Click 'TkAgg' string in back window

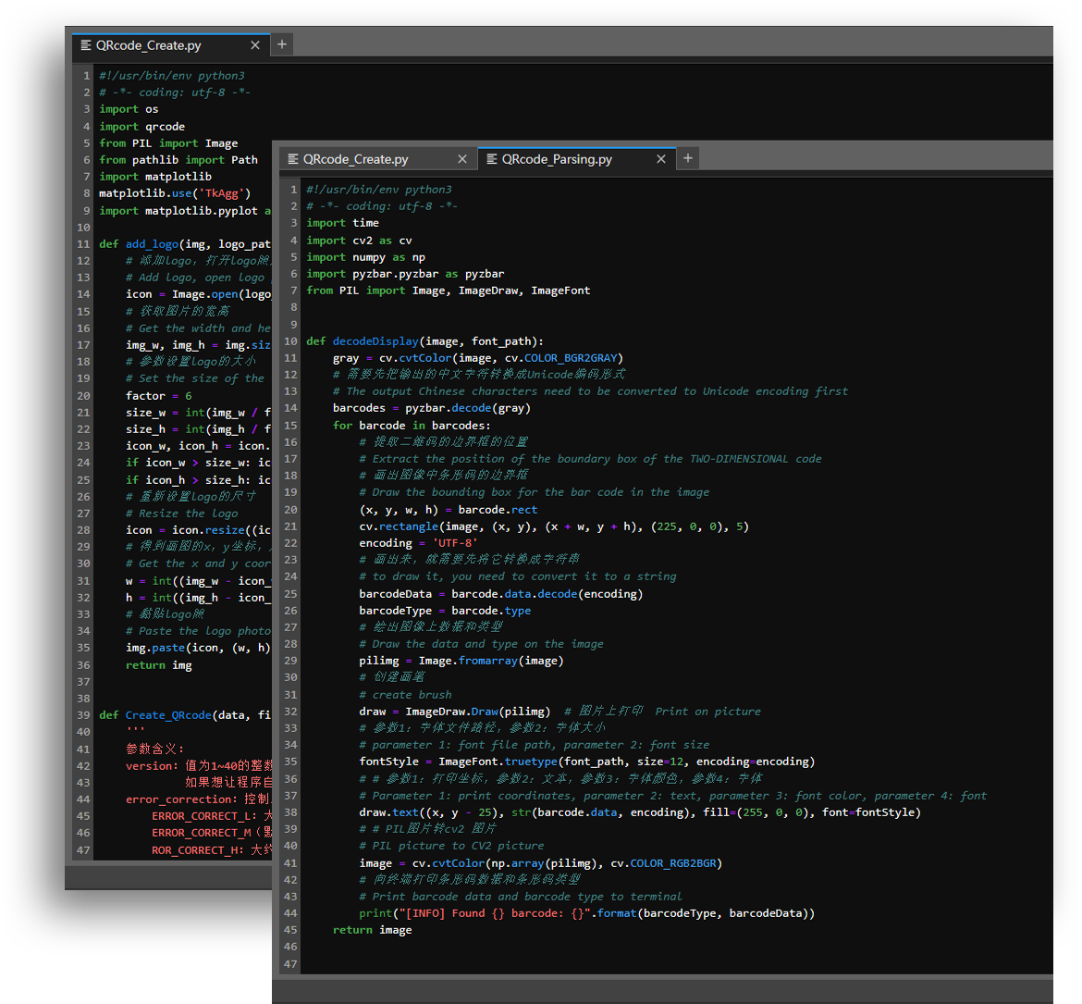click(x=222, y=193)
